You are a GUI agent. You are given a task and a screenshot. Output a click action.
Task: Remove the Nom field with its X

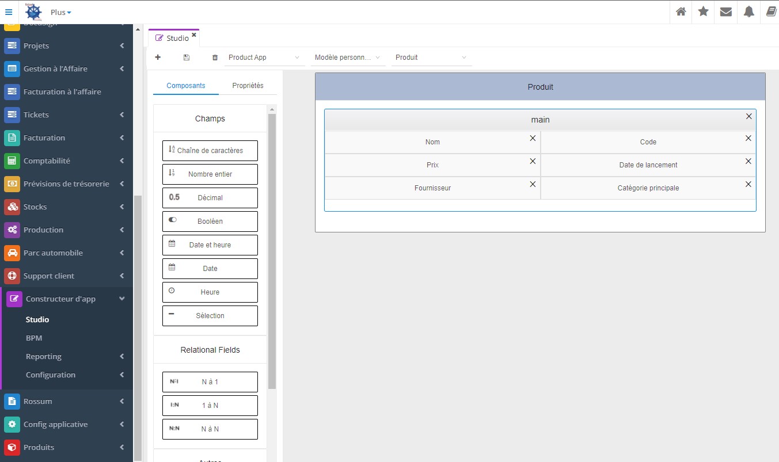coord(533,138)
